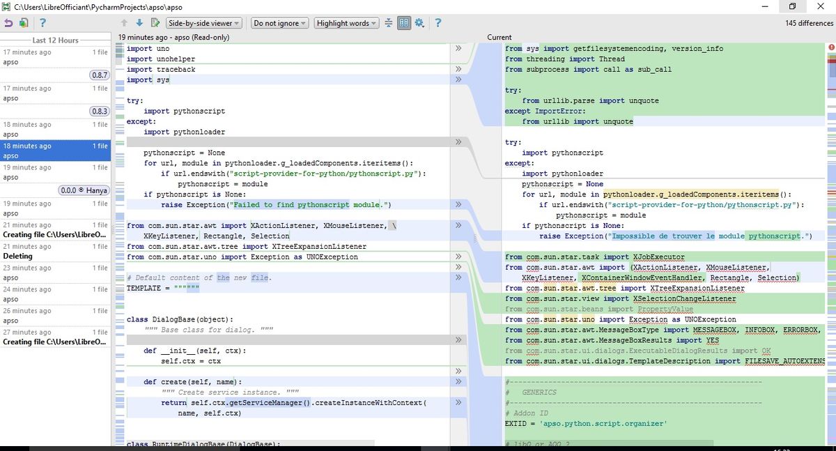Select the highlighted '18 minutes ago' revision

pyautogui.click(x=56, y=151)
